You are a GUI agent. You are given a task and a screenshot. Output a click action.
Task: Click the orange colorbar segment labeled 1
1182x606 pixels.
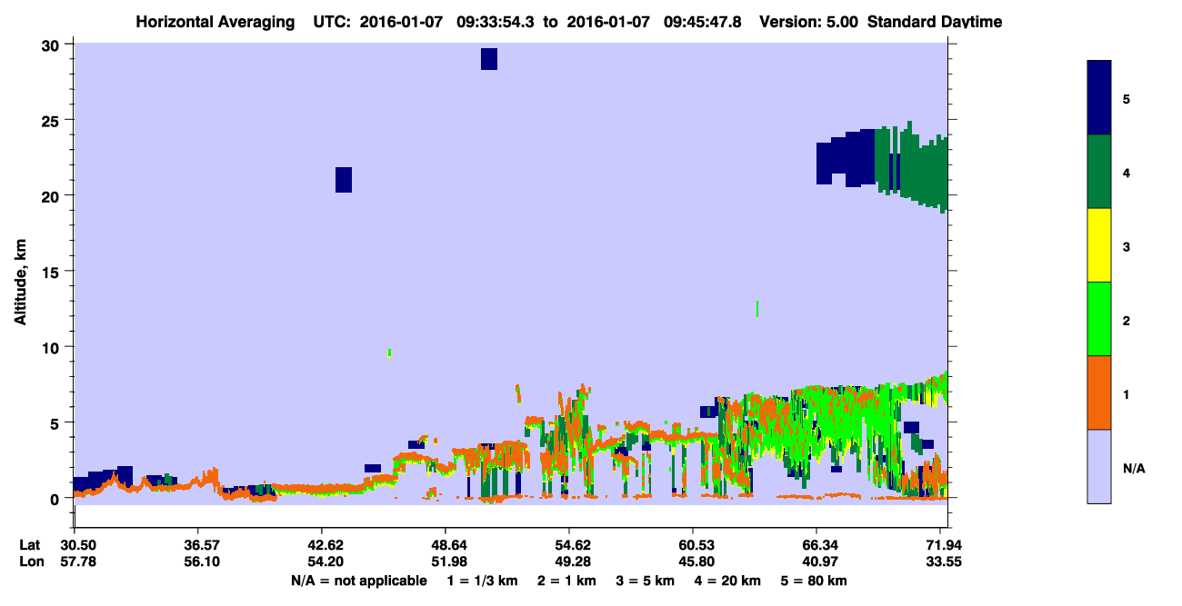1099,392
